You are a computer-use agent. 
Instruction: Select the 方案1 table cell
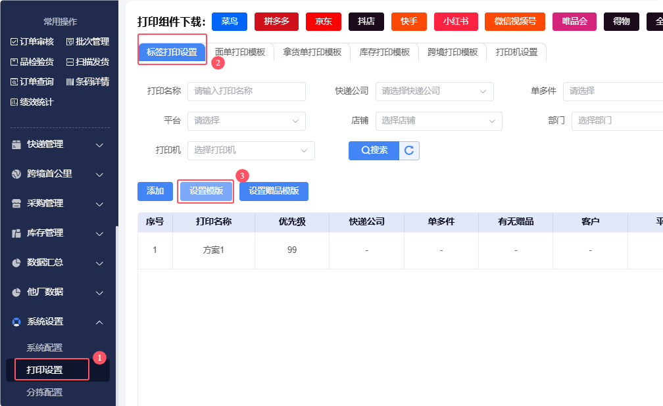click(x=214, y=250)
